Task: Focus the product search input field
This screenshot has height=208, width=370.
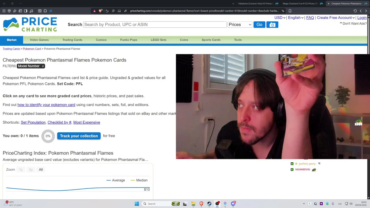Action: (155, 25)
